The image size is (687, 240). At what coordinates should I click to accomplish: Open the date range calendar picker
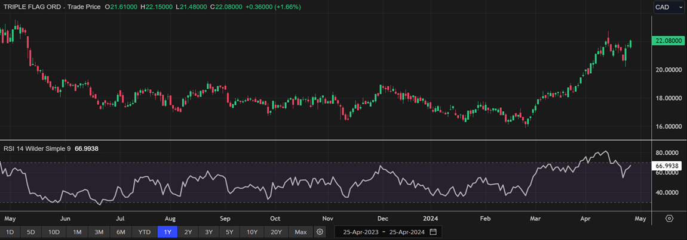point(433,232)
